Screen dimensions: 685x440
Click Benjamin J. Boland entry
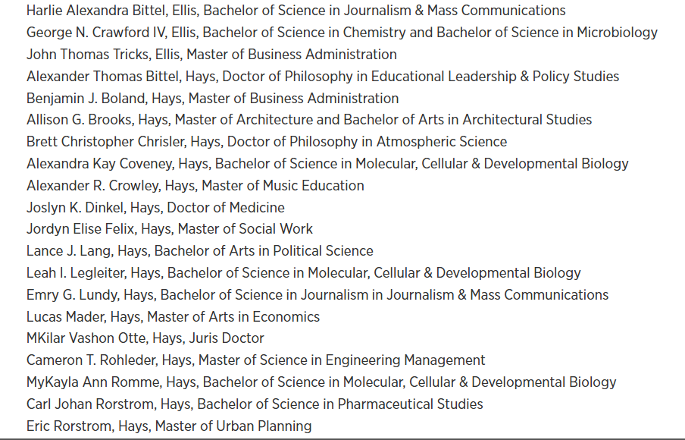click(x=212, y=98)
